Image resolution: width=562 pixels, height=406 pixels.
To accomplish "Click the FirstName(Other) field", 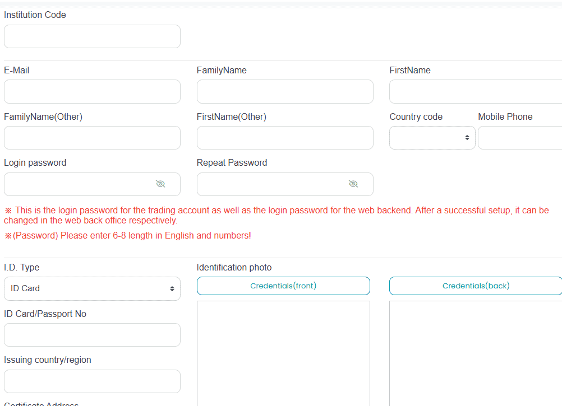I will click(x=285, y=137).
